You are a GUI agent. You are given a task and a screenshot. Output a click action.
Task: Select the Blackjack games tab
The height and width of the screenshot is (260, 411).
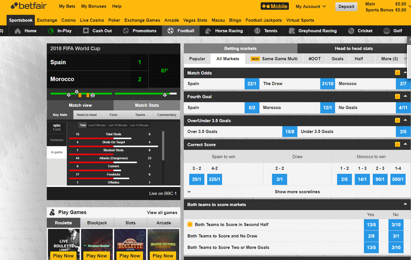pyautogui.click(x=97, y=223)
